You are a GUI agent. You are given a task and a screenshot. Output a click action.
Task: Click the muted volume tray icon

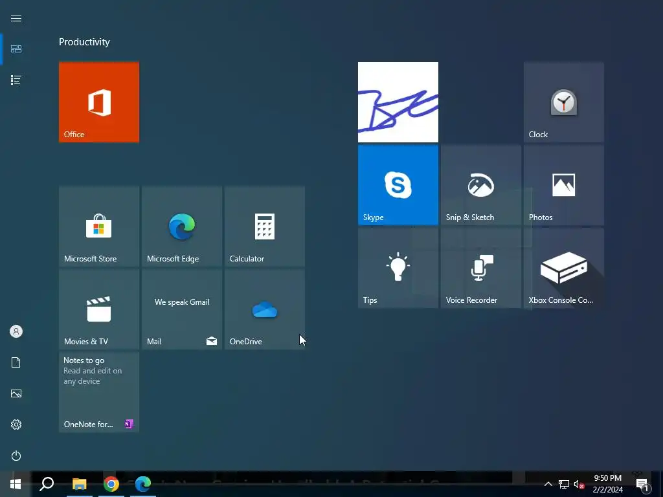pos(579,484)
